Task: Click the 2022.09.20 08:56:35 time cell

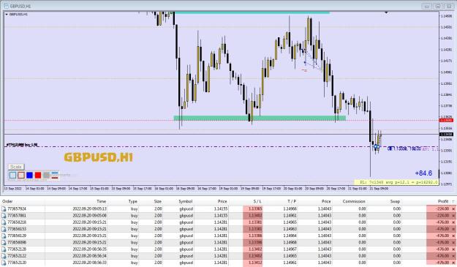Action: pos(89,249)
